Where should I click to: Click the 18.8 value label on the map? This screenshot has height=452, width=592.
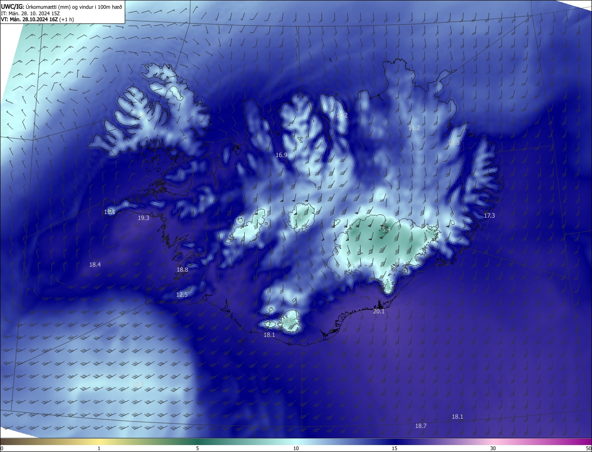click(182, 270)
